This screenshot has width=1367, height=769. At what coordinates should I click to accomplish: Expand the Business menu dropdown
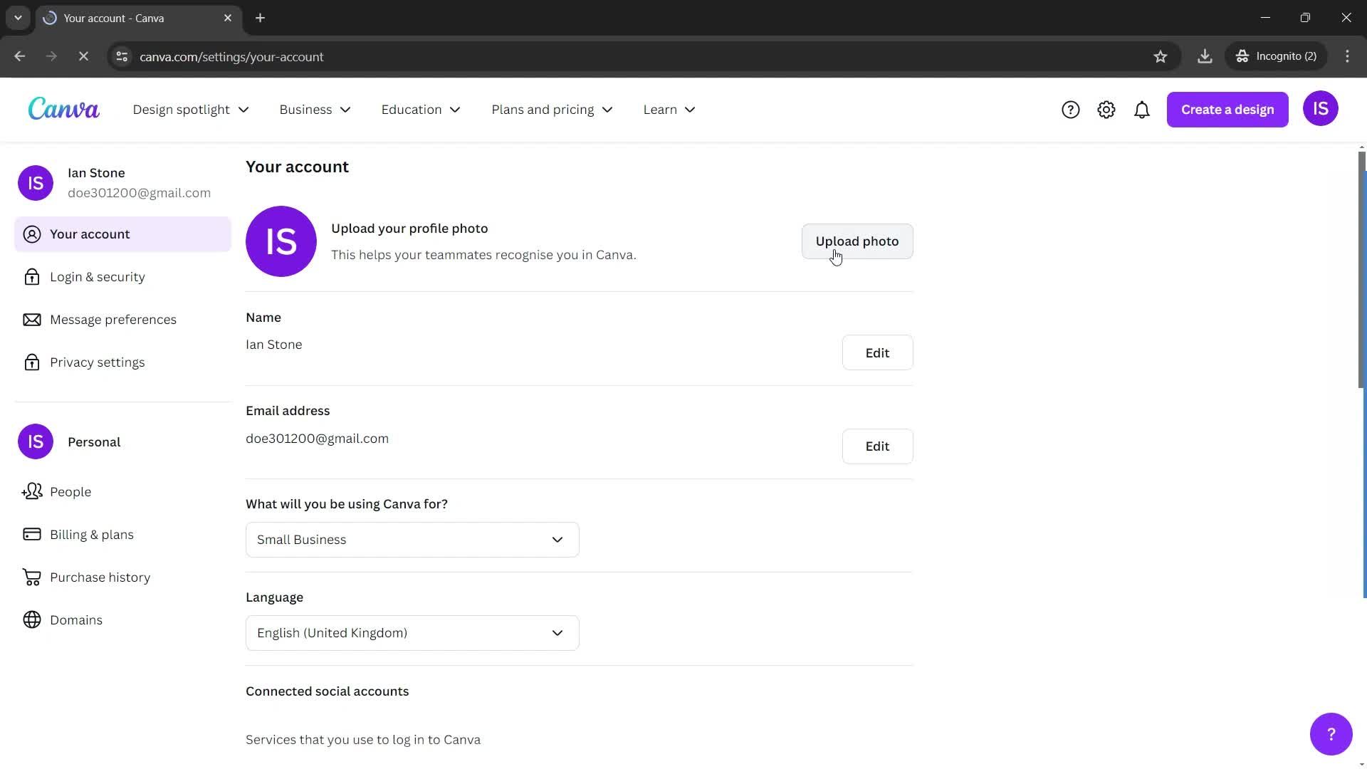(316, 110)
